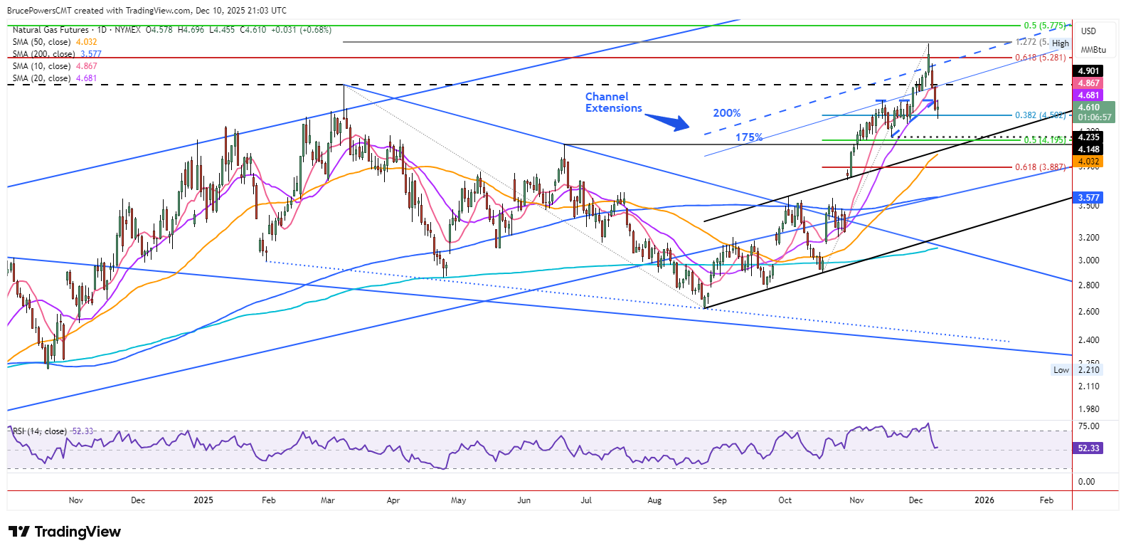Click the Low 2.210 marker label
The image size is (1126, 553).
(x=1077, y=370)
